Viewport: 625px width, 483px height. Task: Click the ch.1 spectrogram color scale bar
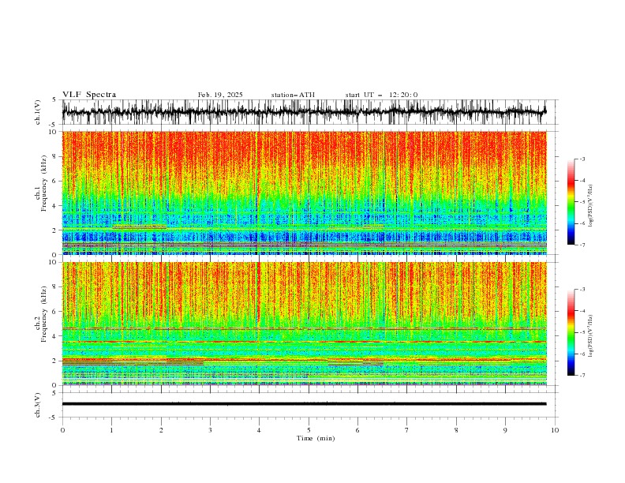pos(571,201)
